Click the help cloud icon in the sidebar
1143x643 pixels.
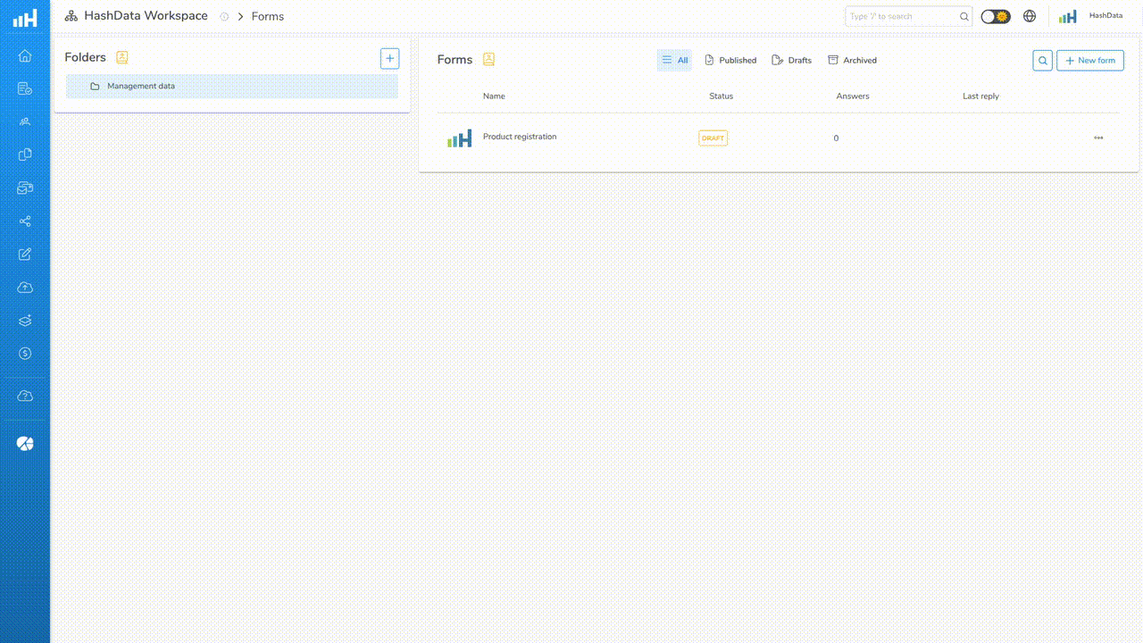click(24, 396)
